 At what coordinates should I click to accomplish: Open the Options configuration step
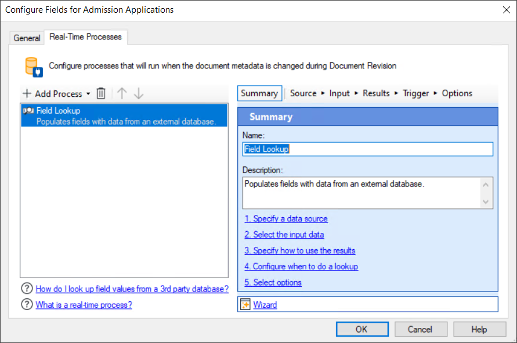click(457, 93)
